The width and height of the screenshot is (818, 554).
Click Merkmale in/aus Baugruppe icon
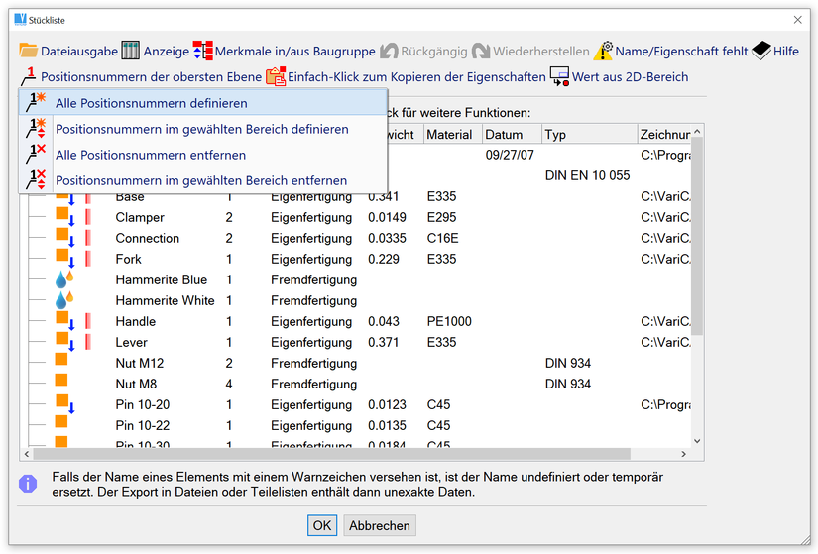tap(203, 51)
